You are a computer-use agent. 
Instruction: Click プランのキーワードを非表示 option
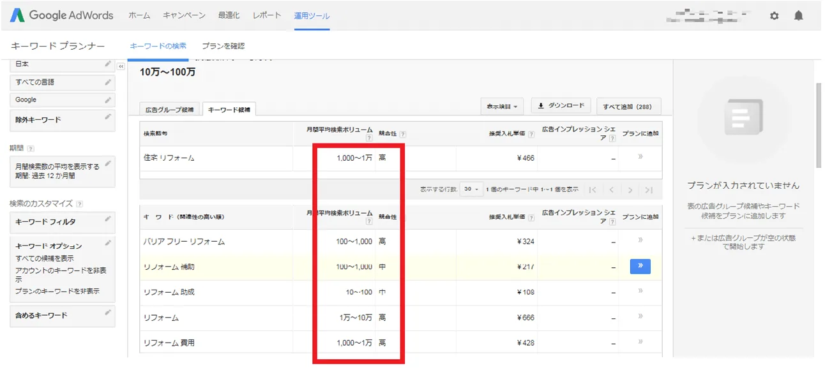57,291
